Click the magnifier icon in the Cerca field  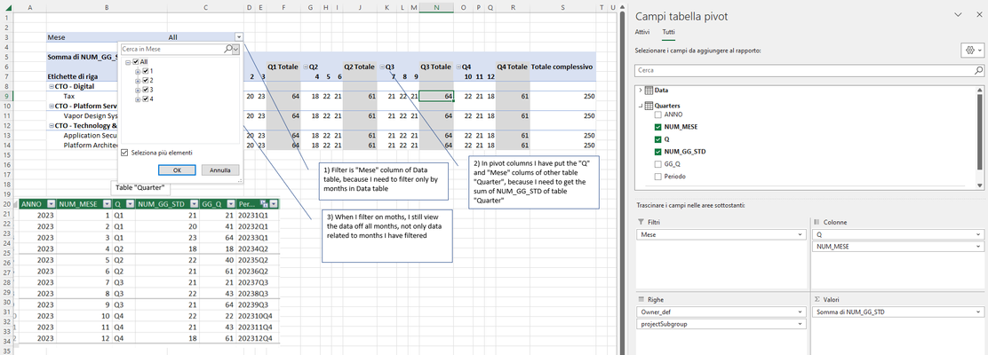978,70
